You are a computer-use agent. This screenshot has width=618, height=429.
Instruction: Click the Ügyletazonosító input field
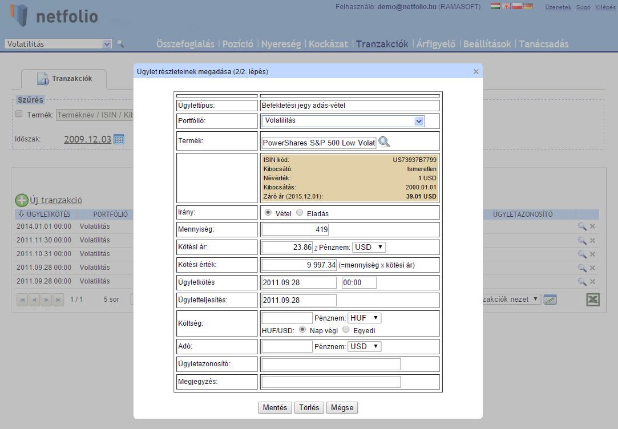click(x=332, y=365)
